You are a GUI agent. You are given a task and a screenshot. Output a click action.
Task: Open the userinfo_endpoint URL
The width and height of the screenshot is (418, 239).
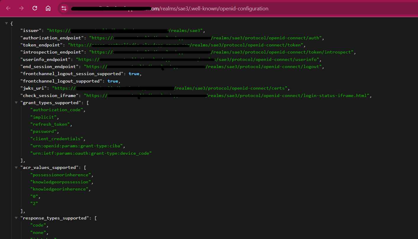coord(266,59)
